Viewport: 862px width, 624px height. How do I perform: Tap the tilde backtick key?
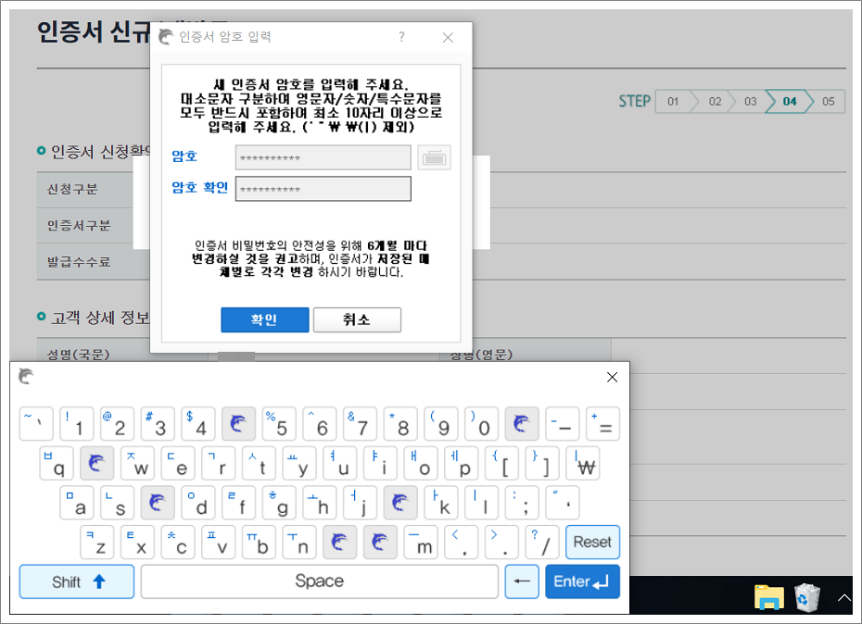[x=36, y=423]
